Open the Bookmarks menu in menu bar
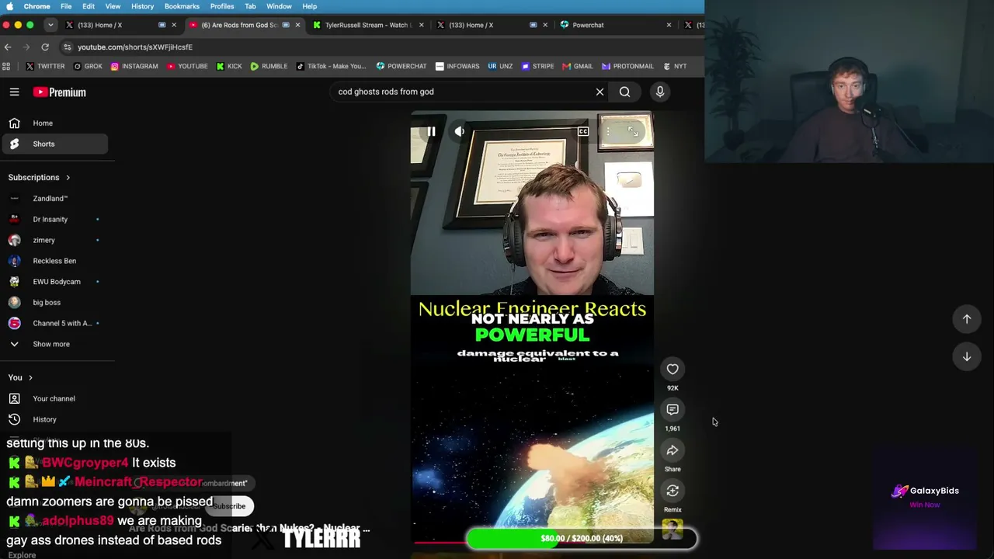This screenshot has width=994, height=559. coord(182,6)
